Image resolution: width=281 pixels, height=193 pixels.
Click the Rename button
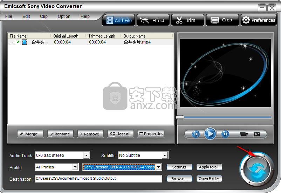[60, 134]
